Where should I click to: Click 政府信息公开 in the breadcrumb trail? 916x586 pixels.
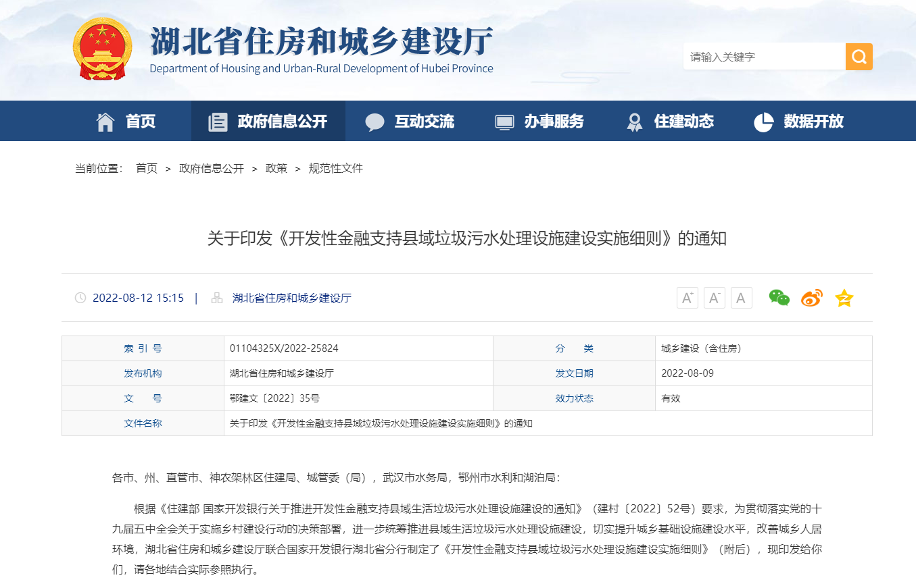click(x=211, y=169)
